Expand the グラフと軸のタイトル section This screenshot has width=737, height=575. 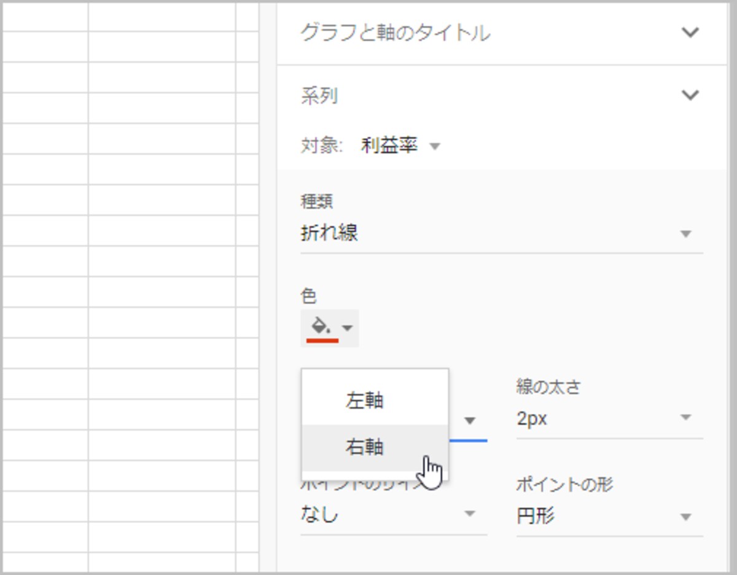point(501,33)
